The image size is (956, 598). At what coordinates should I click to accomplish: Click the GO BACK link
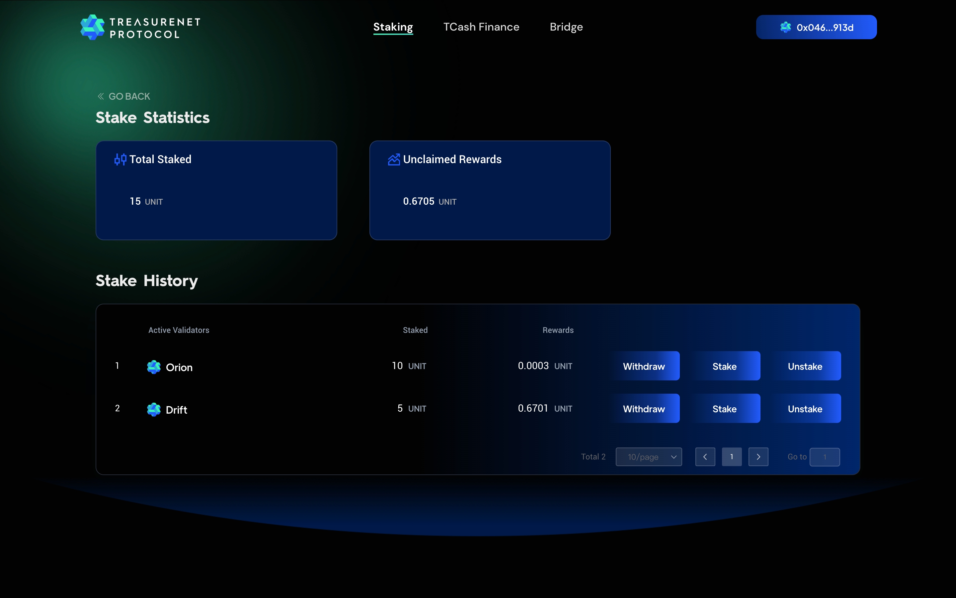(123, 96)
